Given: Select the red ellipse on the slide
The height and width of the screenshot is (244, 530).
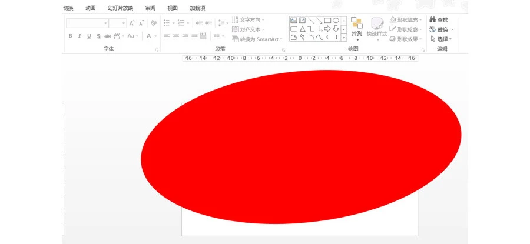Looking at the screenshot, I should click(300, 147).
